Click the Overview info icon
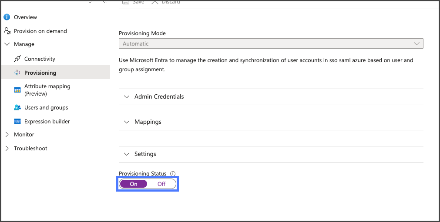This screenshot has height=222, width=440. click(x=7, y=17)
